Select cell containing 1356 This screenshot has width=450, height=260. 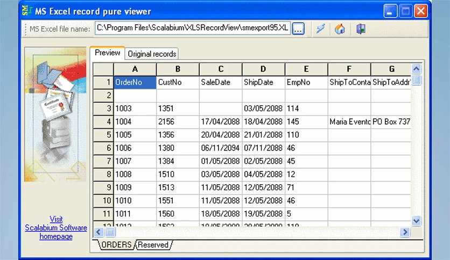tap(178, 135)
